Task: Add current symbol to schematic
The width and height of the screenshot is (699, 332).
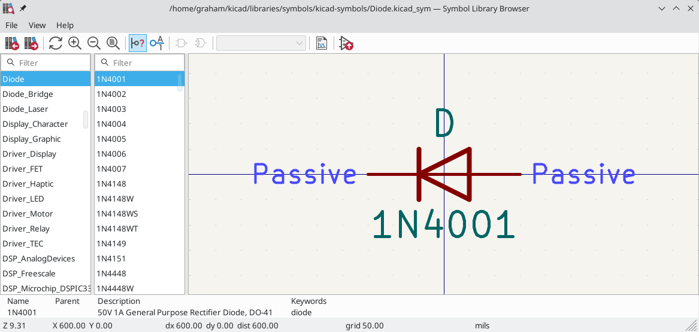Action: pos(346,43)
